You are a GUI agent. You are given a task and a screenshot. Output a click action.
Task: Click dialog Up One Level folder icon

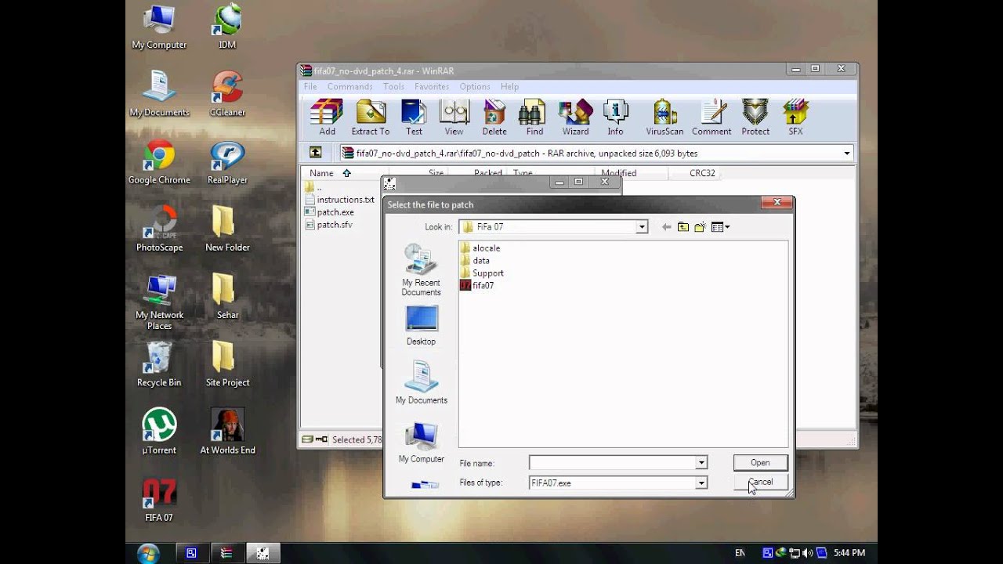click(x=683, y=227)
